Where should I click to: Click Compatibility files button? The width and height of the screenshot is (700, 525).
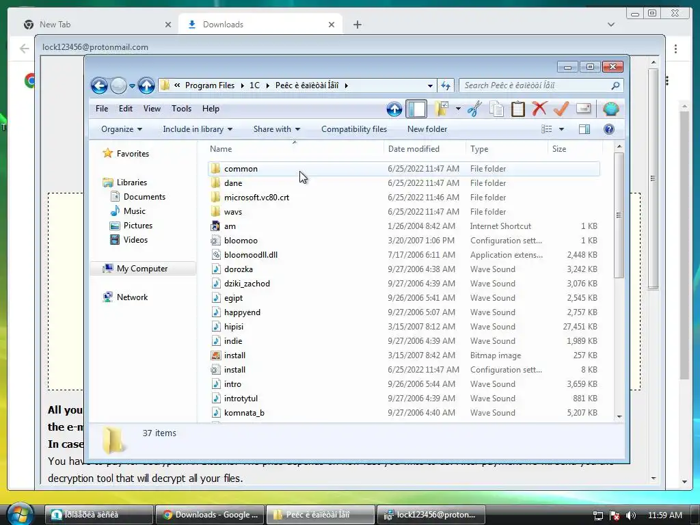[x=354, y=129]
